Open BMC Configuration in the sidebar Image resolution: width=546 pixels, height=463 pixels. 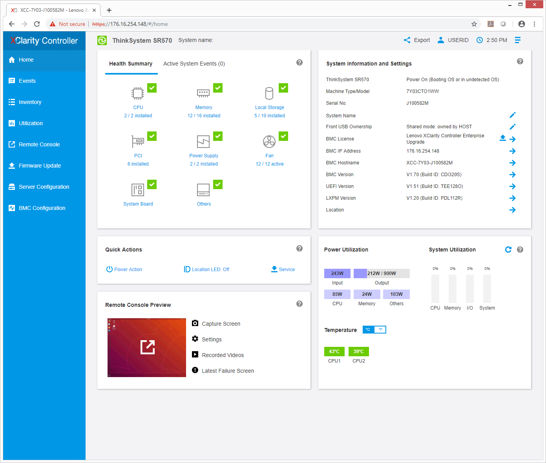[x=44, y=208]
